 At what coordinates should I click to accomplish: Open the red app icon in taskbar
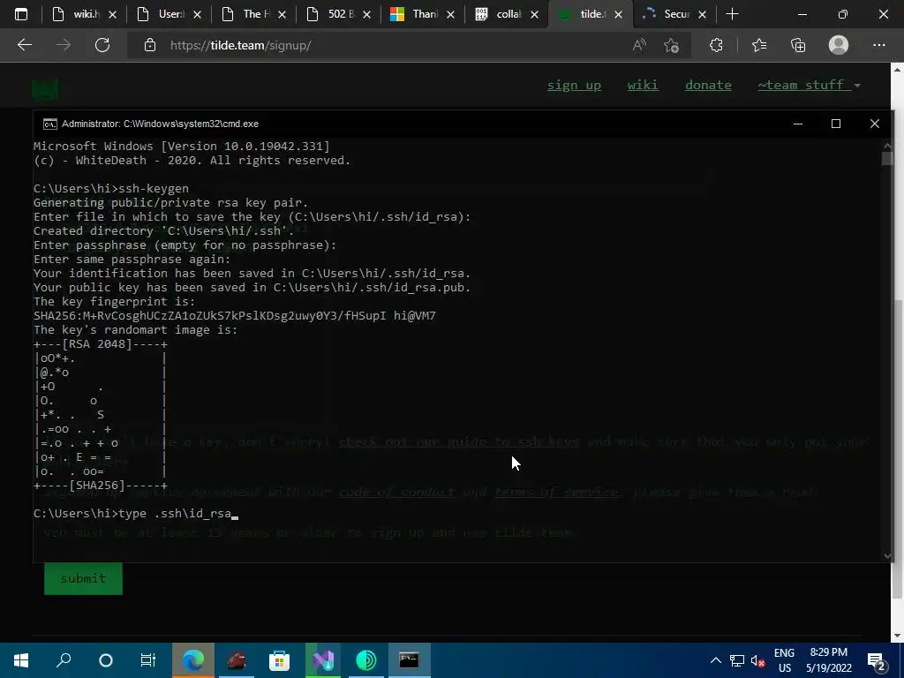click(x=237, y=660)
